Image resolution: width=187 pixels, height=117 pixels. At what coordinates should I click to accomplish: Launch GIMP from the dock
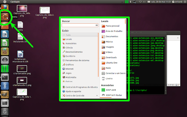click(5, 94)
